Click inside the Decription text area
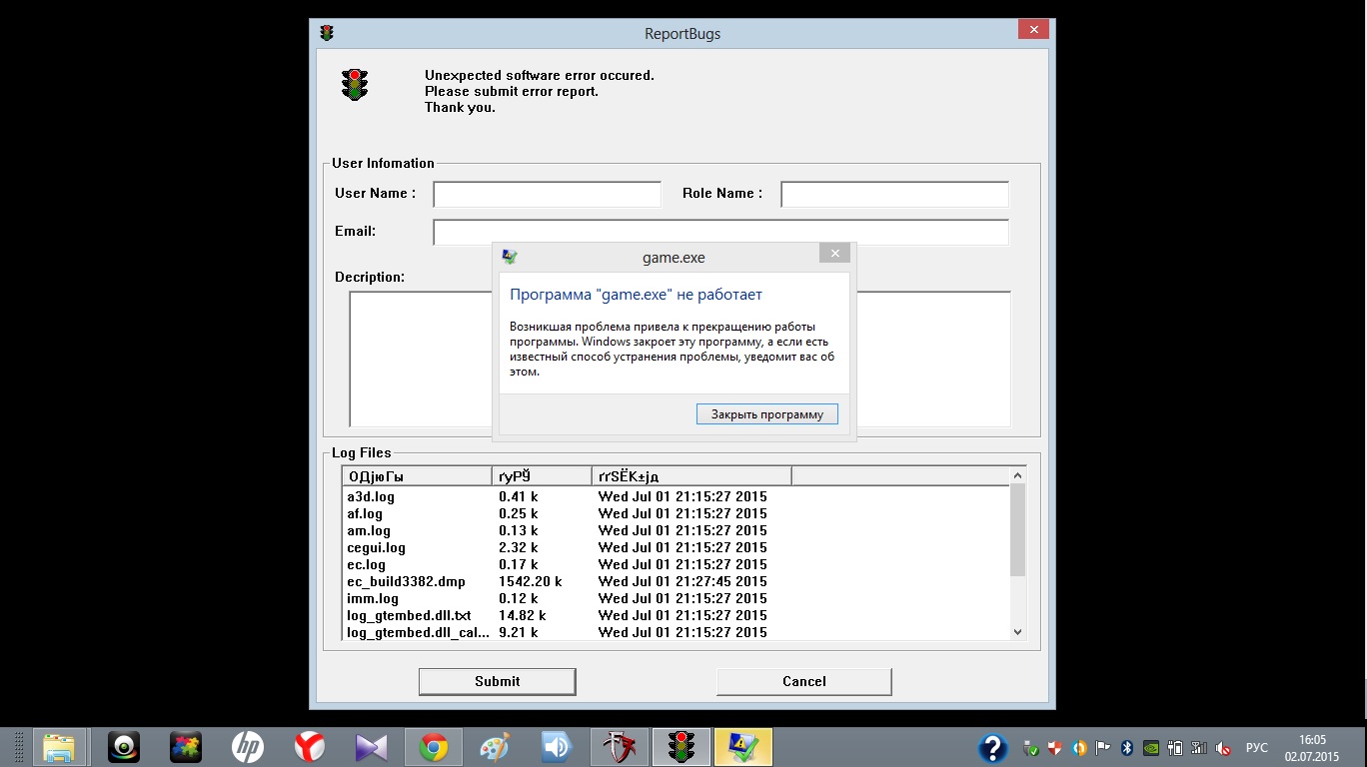Image resolution: width=1367 pixels, height=767 pixels. (680, 359)
